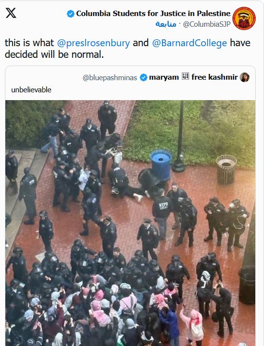Click the X logo
This screenshot has height=346, width=264.
[x=11, y=13]
